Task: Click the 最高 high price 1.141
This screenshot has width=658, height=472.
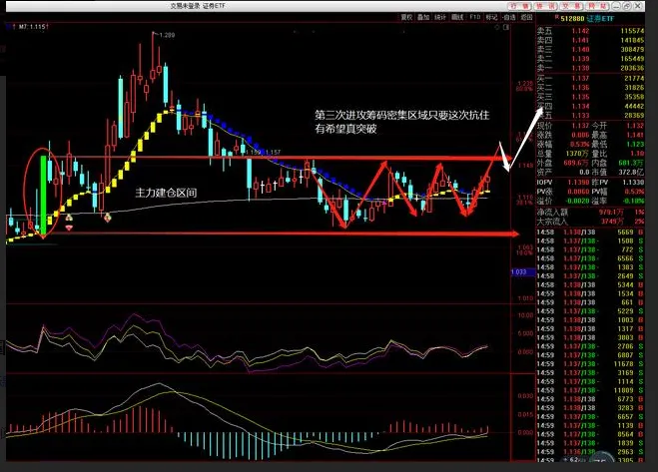Action: (635, 135)
